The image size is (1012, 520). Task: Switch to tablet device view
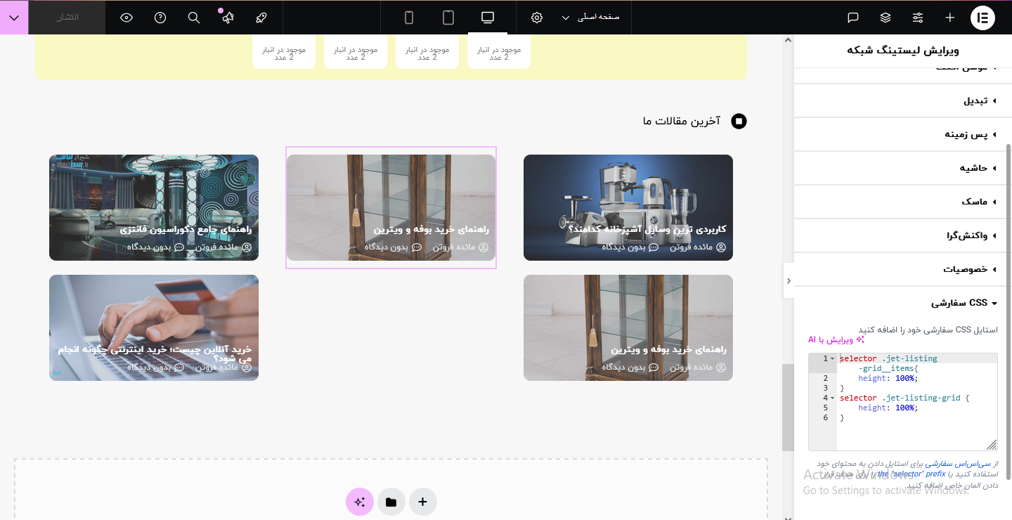coord(448,18)
